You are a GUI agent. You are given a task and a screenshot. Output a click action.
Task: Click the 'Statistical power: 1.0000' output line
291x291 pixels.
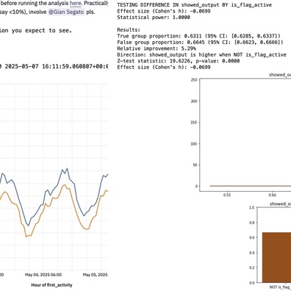(154, 18)
